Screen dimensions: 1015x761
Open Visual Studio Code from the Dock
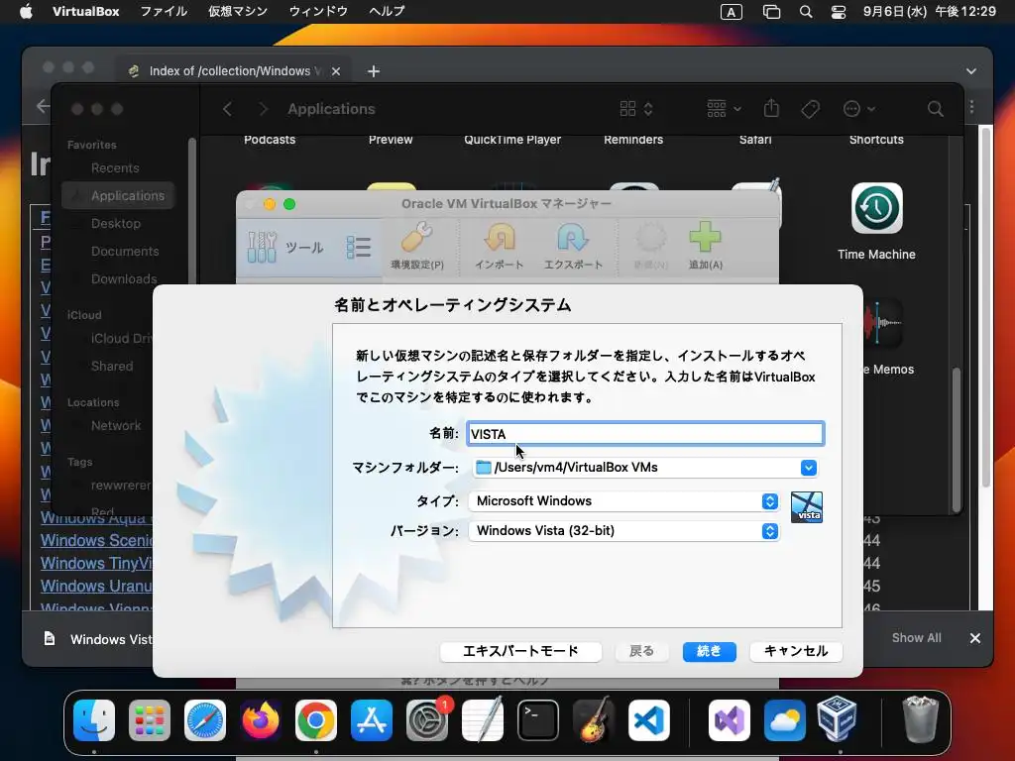[x=648, y=720]
